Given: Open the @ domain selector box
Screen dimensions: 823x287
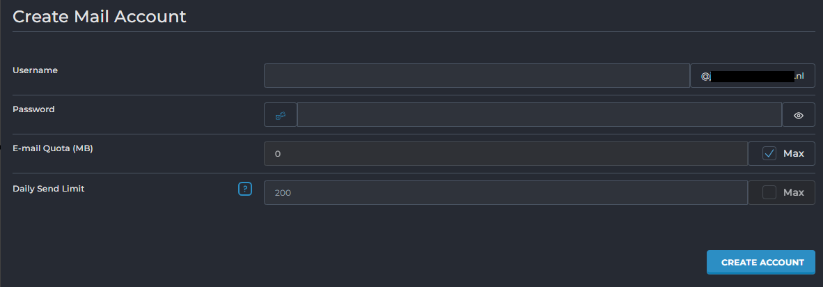Looking at the screenshot, I should [752, 76].
